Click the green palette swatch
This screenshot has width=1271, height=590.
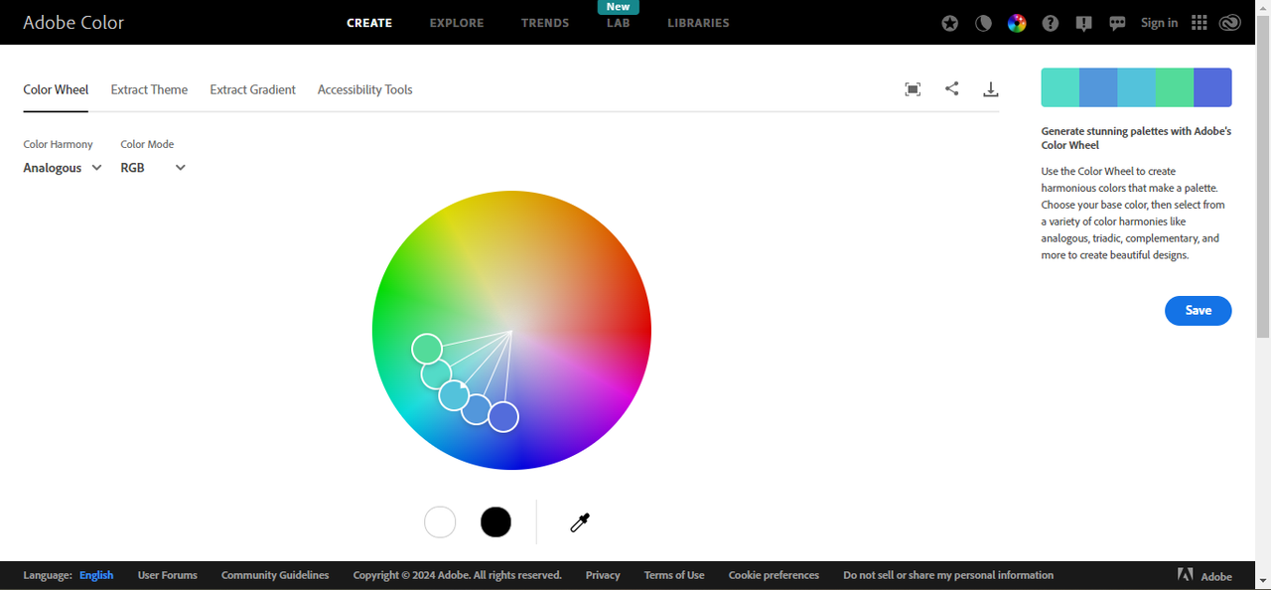[x=1175, y=87]
